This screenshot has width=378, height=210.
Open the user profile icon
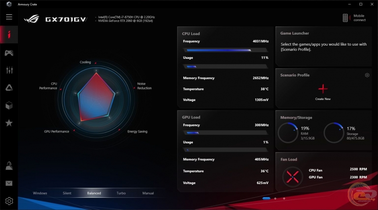click(x=9, y=166)
